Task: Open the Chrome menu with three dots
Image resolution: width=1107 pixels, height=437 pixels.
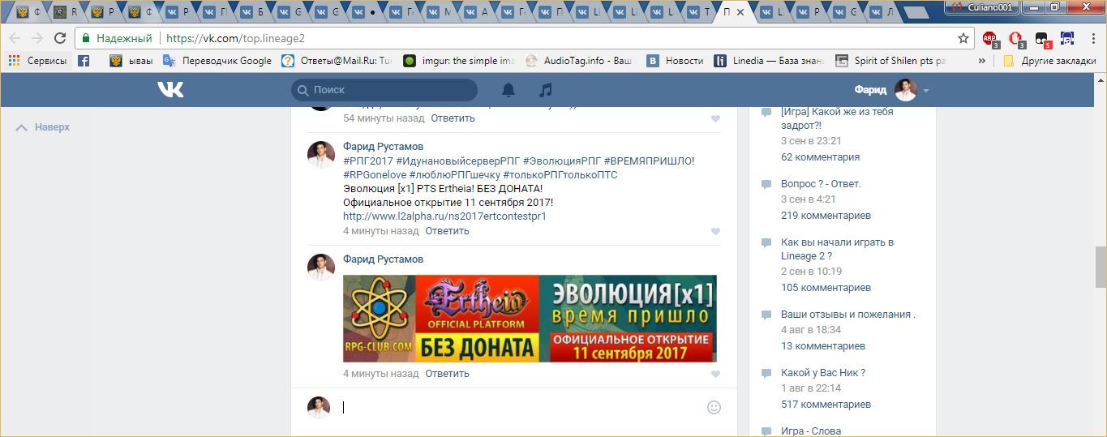Action: [1092, 38]
